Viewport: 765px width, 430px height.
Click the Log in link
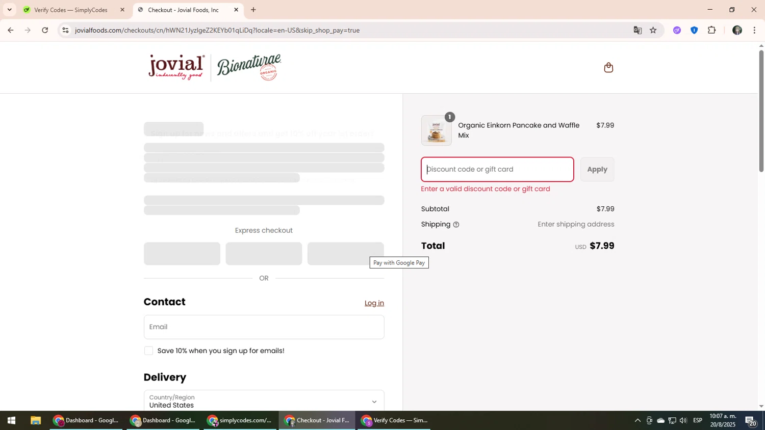tap(374, 303)
